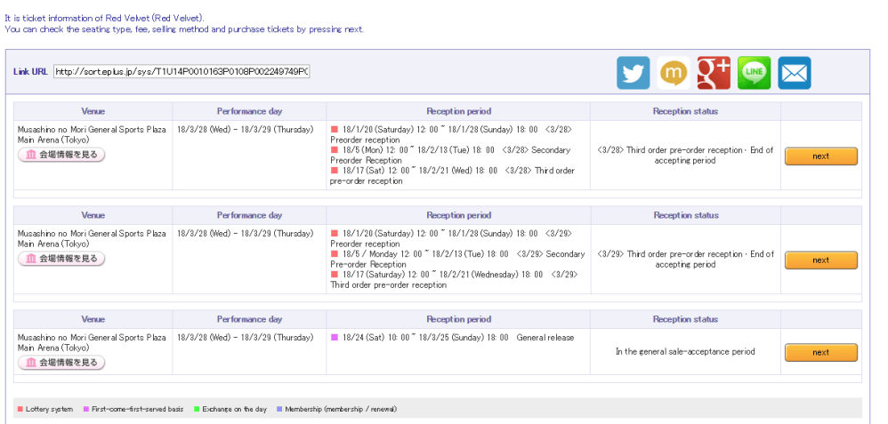
Task: Click next for 3/28 third order pre-order
Action: [x=820, y=156]
